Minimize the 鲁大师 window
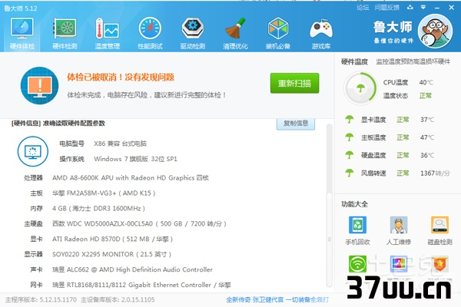This screenshot has width=461, height=307. [x=437, y=8]
